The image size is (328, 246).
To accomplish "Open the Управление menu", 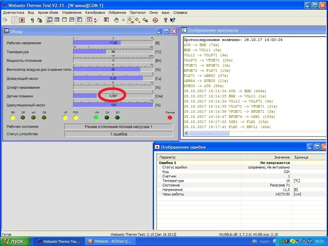I will [72, 12].
